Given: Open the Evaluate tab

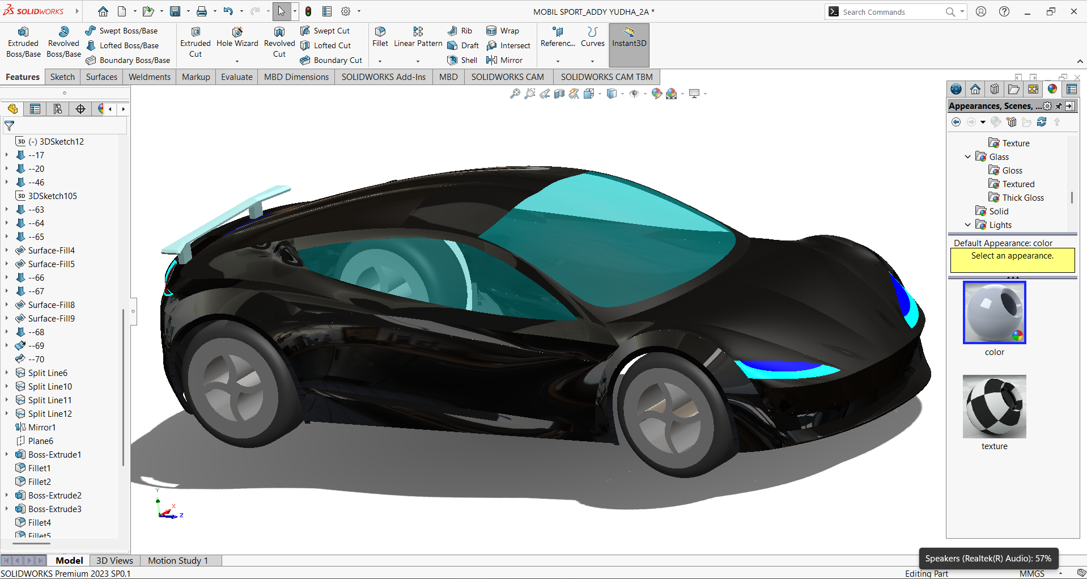Looking at the screenshot, I should [237, 77].
